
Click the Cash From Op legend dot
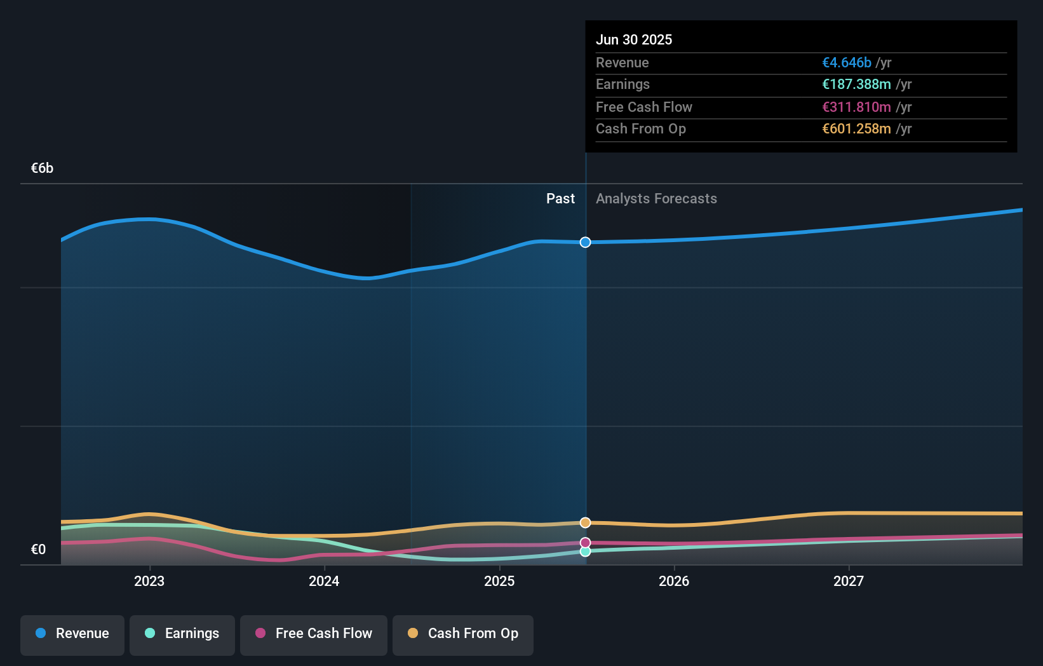pos(414,633)
